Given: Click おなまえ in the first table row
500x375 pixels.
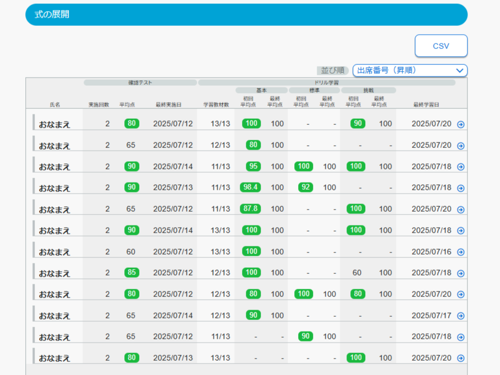Looking at the screenshot, I should [x=54, y=125].
